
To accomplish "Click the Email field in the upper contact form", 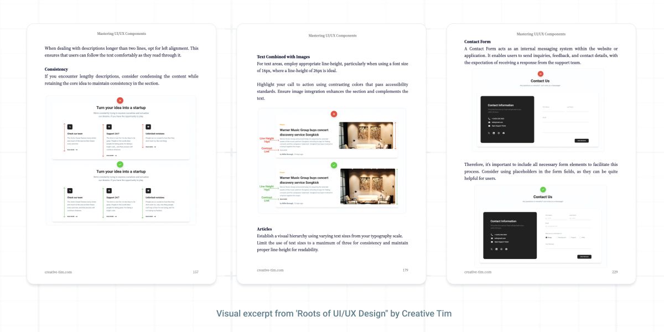I will [x=564, y=120].
